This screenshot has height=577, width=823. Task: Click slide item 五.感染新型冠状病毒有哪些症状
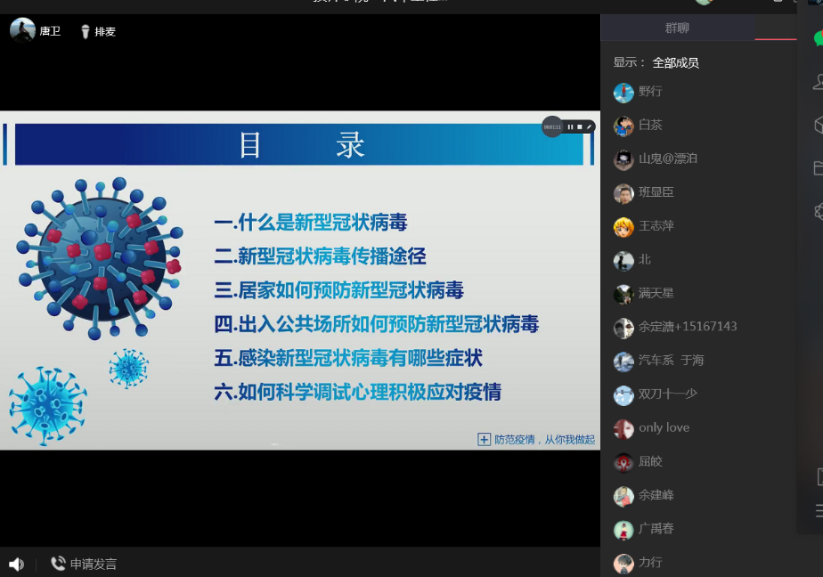tap(348, 358)
